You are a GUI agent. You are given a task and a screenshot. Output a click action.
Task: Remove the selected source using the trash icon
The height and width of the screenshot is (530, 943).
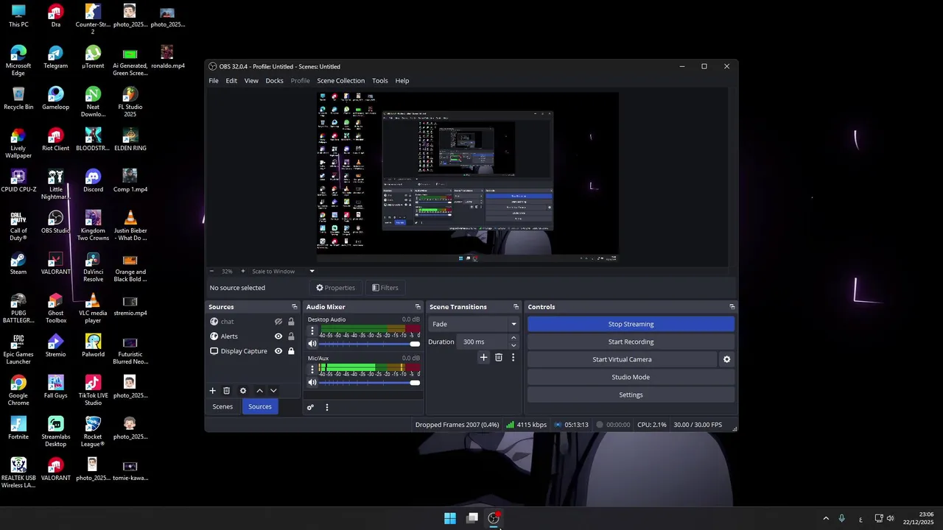(227, 391)
